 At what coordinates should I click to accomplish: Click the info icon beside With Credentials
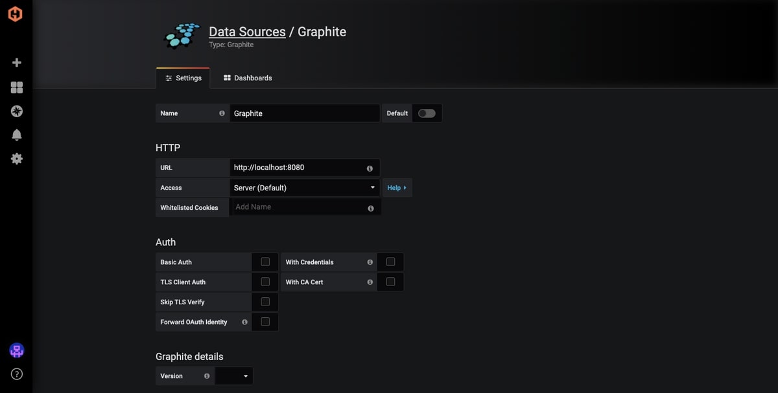[x=370, y=262]
